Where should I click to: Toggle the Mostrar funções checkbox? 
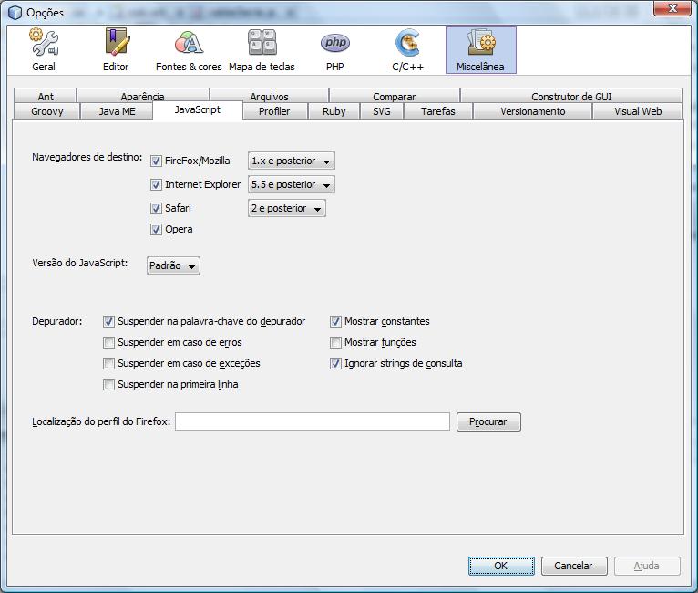[x=336, y=343]
